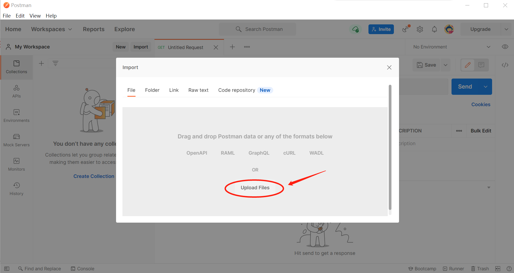The width and height of the screenshot is (514, 273).
Task: Open the Capture requests tool
Action: point(405,29)
